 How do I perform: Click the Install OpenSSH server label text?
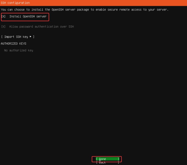click(x=28, y=16)
